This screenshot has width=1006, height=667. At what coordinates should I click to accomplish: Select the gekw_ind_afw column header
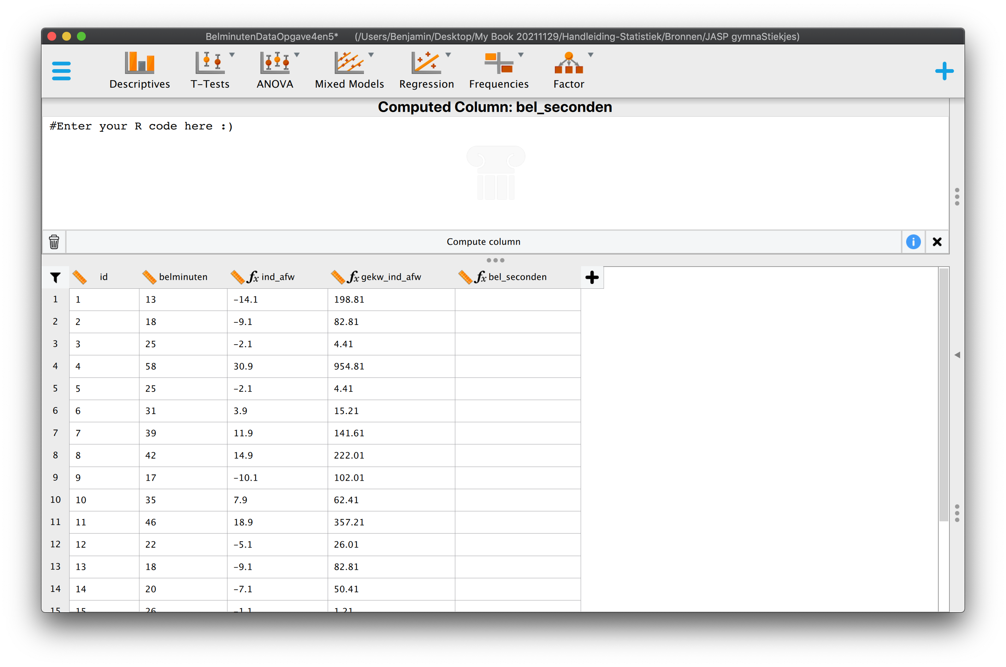[x=391, y=277]
